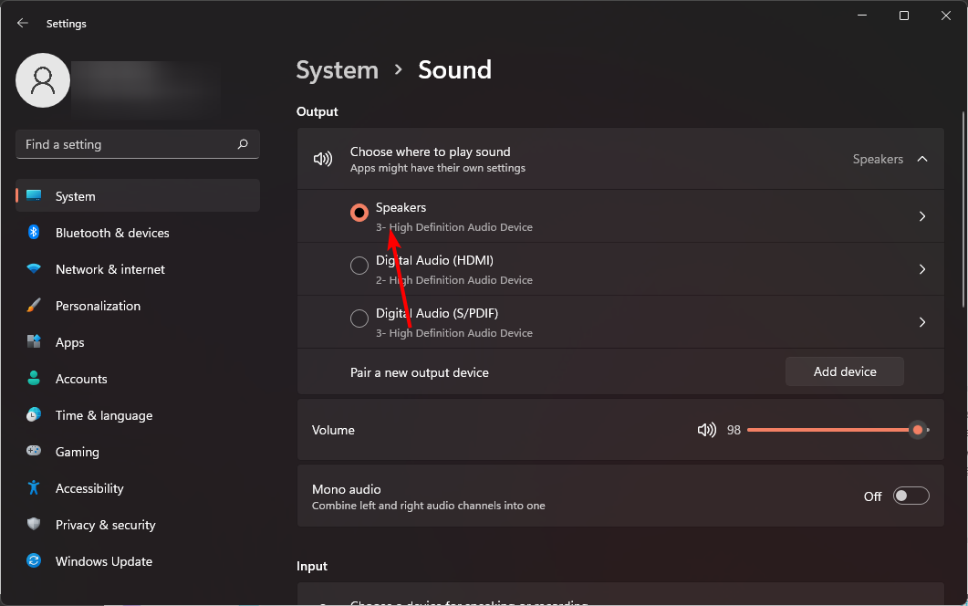
Task: Expand the Speakers device details chevron
Action: coord(921,215)
